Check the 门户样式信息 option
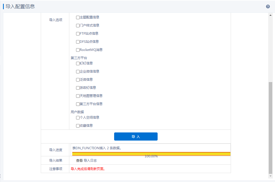 78,25
